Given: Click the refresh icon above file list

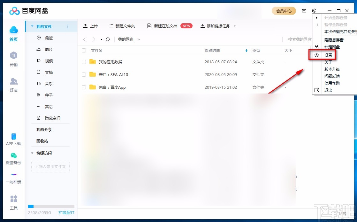Looking at the screenshot, I should [109, 39].
